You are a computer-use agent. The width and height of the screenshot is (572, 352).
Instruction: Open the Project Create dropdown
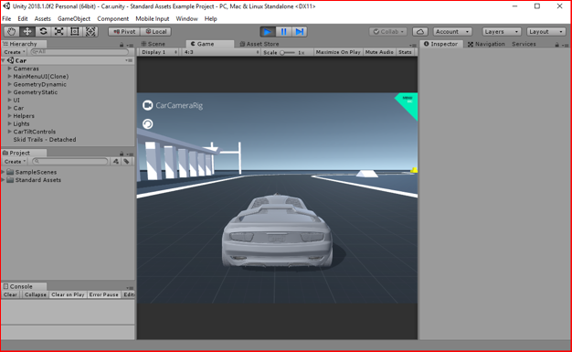pyautogui.click(x=15, y=162)
